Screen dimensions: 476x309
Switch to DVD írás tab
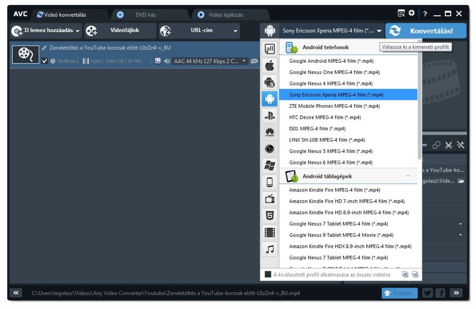pyautogui.click(x=145, y=14)
